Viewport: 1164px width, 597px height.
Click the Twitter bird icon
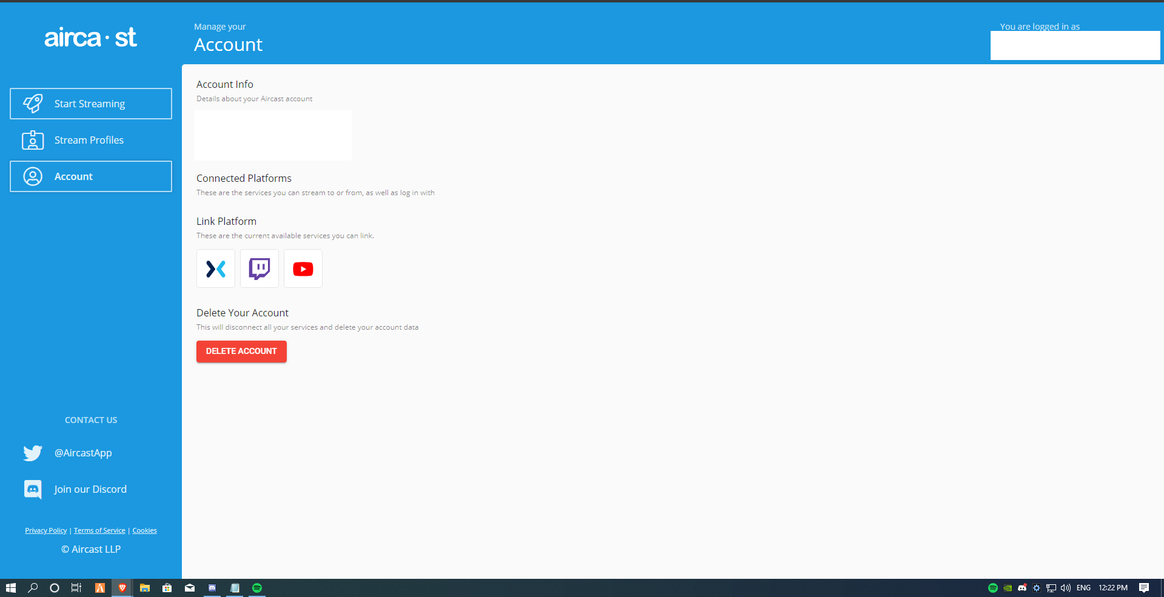click(33, 453)
